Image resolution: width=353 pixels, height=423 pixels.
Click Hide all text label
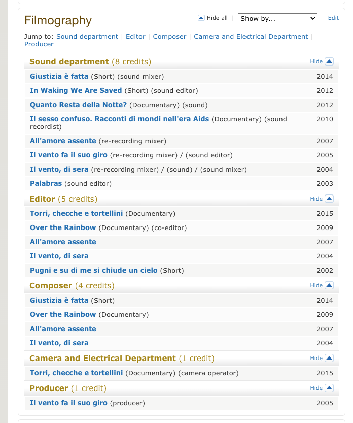pos(217,18)
